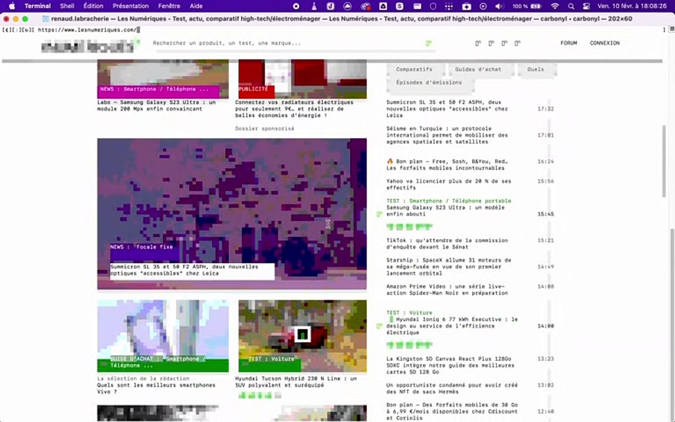Screen dimensions: 675x422
Task: Click the PUBLICITÉ radiator ad thumbnail
Action: (x=302, y=79)
